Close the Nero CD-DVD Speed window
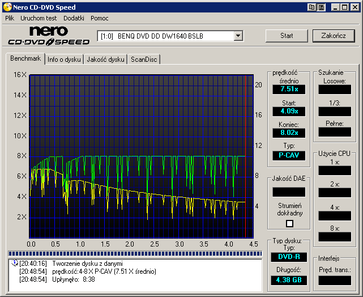Viewport: 363px width, 297px height. coord(355,7)
